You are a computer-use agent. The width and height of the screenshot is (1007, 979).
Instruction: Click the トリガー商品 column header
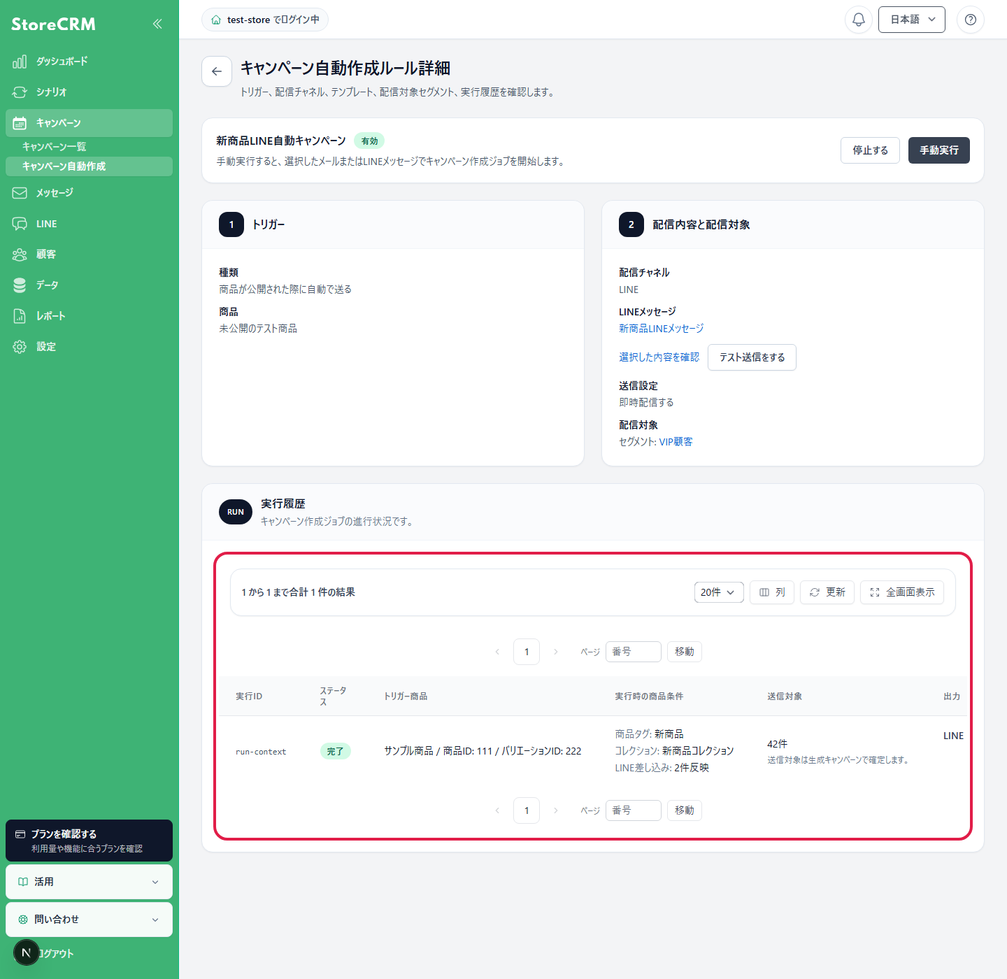pyautogui.click(x=406, y=696)
